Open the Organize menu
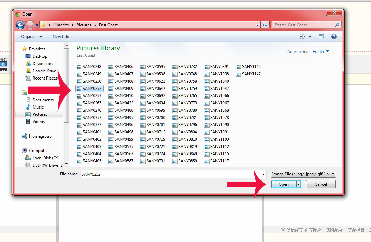371x242 pixels. point(31,37)
